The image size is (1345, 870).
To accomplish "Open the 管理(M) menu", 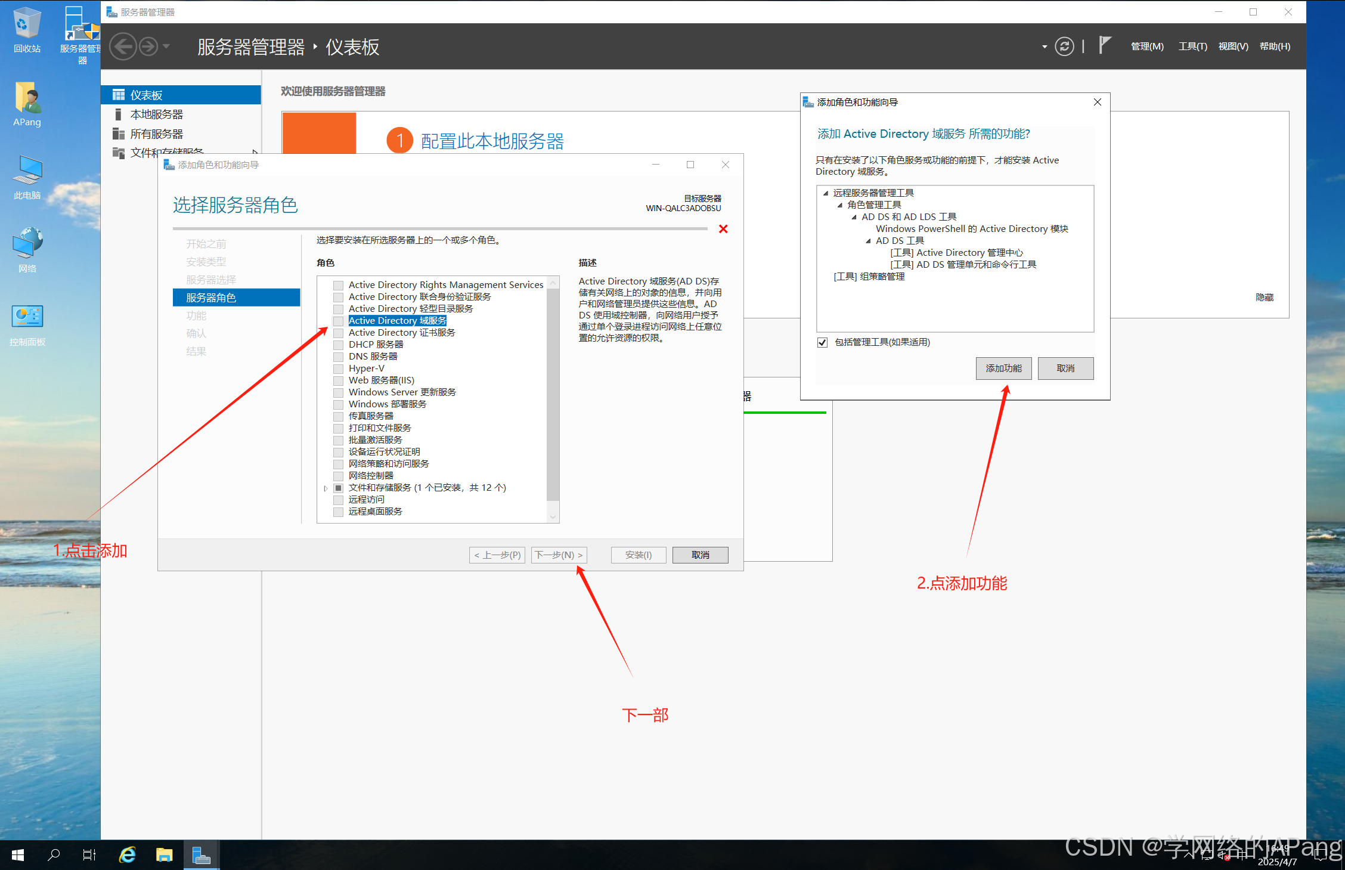I will coord(1146,47).
